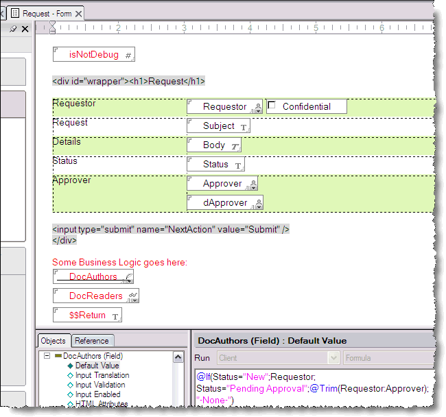Select the Body rich text field

[214, 145]
